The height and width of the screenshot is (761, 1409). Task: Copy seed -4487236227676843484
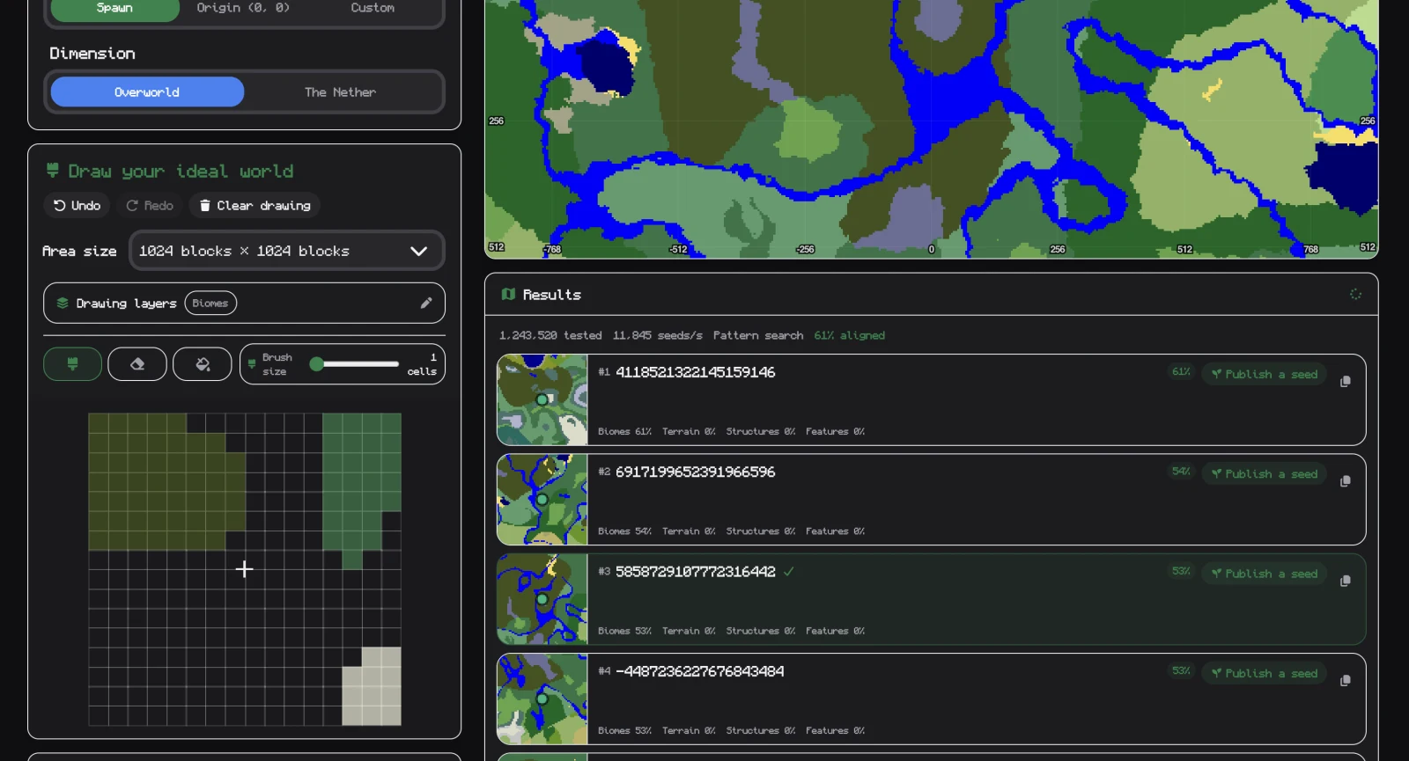1345,680
